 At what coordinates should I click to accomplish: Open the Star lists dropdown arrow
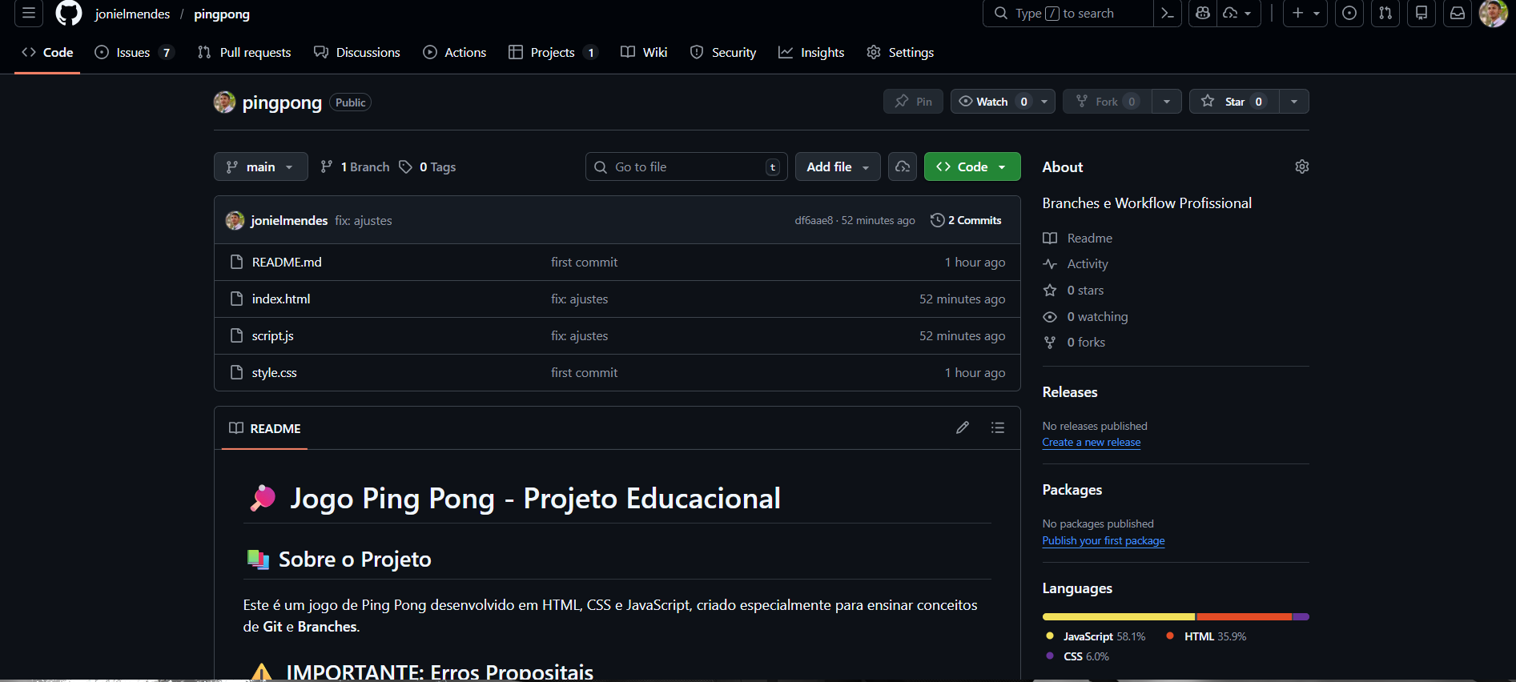[x=1294, y=102]
